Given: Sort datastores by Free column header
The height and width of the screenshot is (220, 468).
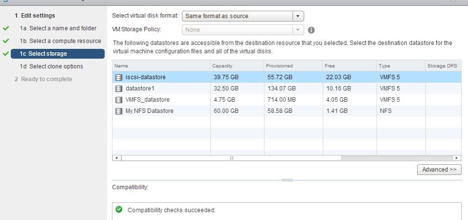Looking at the screenshot, I should pyautogui.click(x=350, y=66).
